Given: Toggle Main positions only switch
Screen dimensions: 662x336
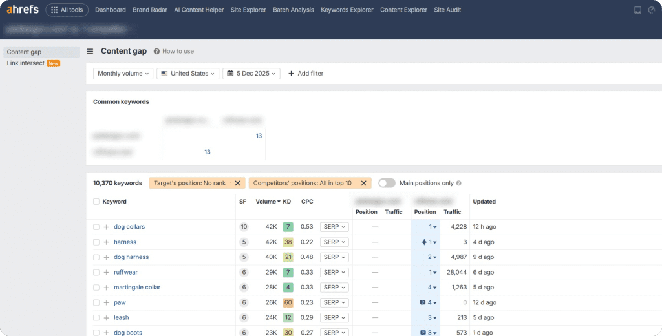Looking at the screenshot, I should [x=387, y=184].
